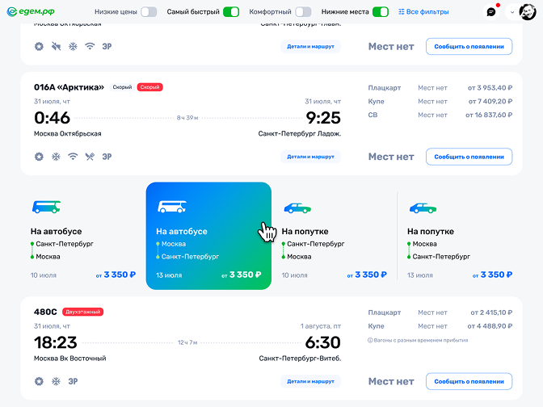The height and width of the screenshot is (407, 543).
Task: Click the едем.рф logo
Action: click(x=31, y=12)
